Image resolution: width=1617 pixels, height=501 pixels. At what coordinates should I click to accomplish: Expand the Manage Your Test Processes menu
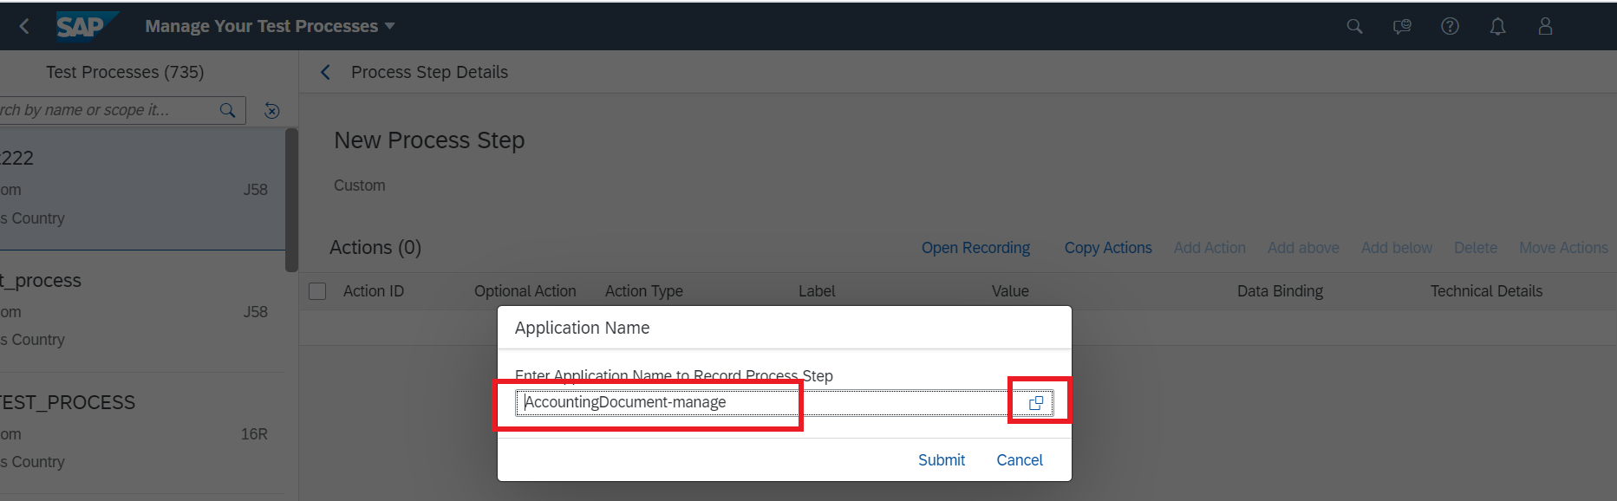pos(270,26)
